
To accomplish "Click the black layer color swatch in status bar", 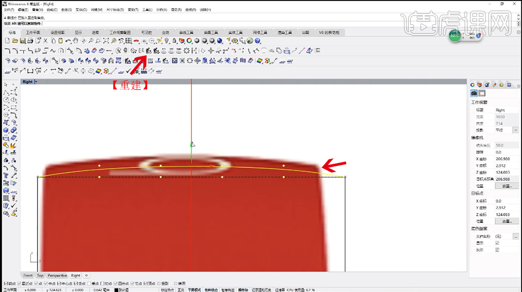I will click(116, 290).
